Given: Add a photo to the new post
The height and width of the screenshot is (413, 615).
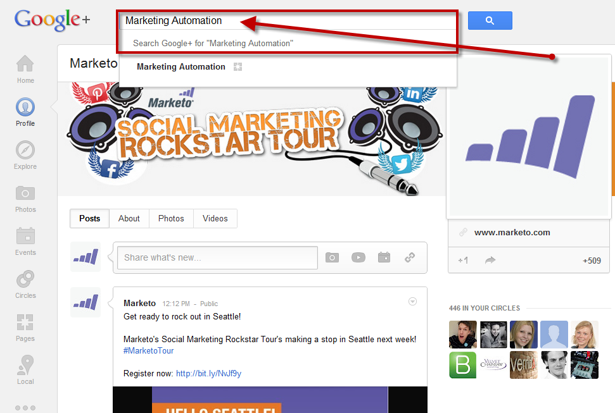Looking at the screenshot, I should pos(332,257).
